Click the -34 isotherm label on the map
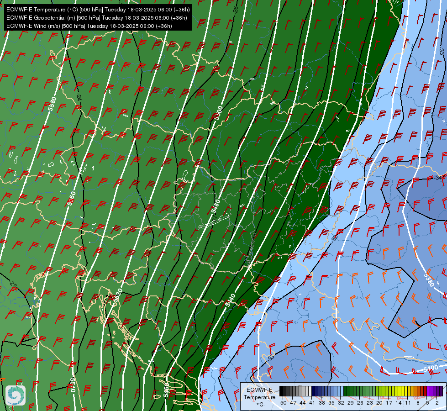 [x=437, y=178]
